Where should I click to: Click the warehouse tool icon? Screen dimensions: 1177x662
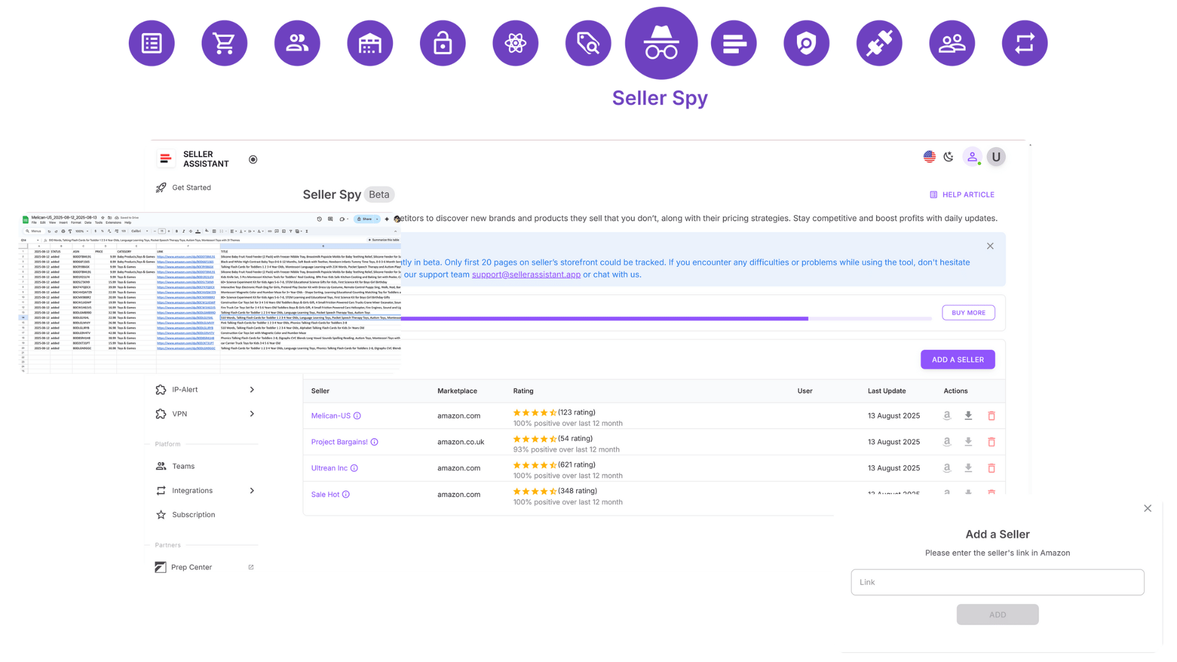tap(370, 43)
